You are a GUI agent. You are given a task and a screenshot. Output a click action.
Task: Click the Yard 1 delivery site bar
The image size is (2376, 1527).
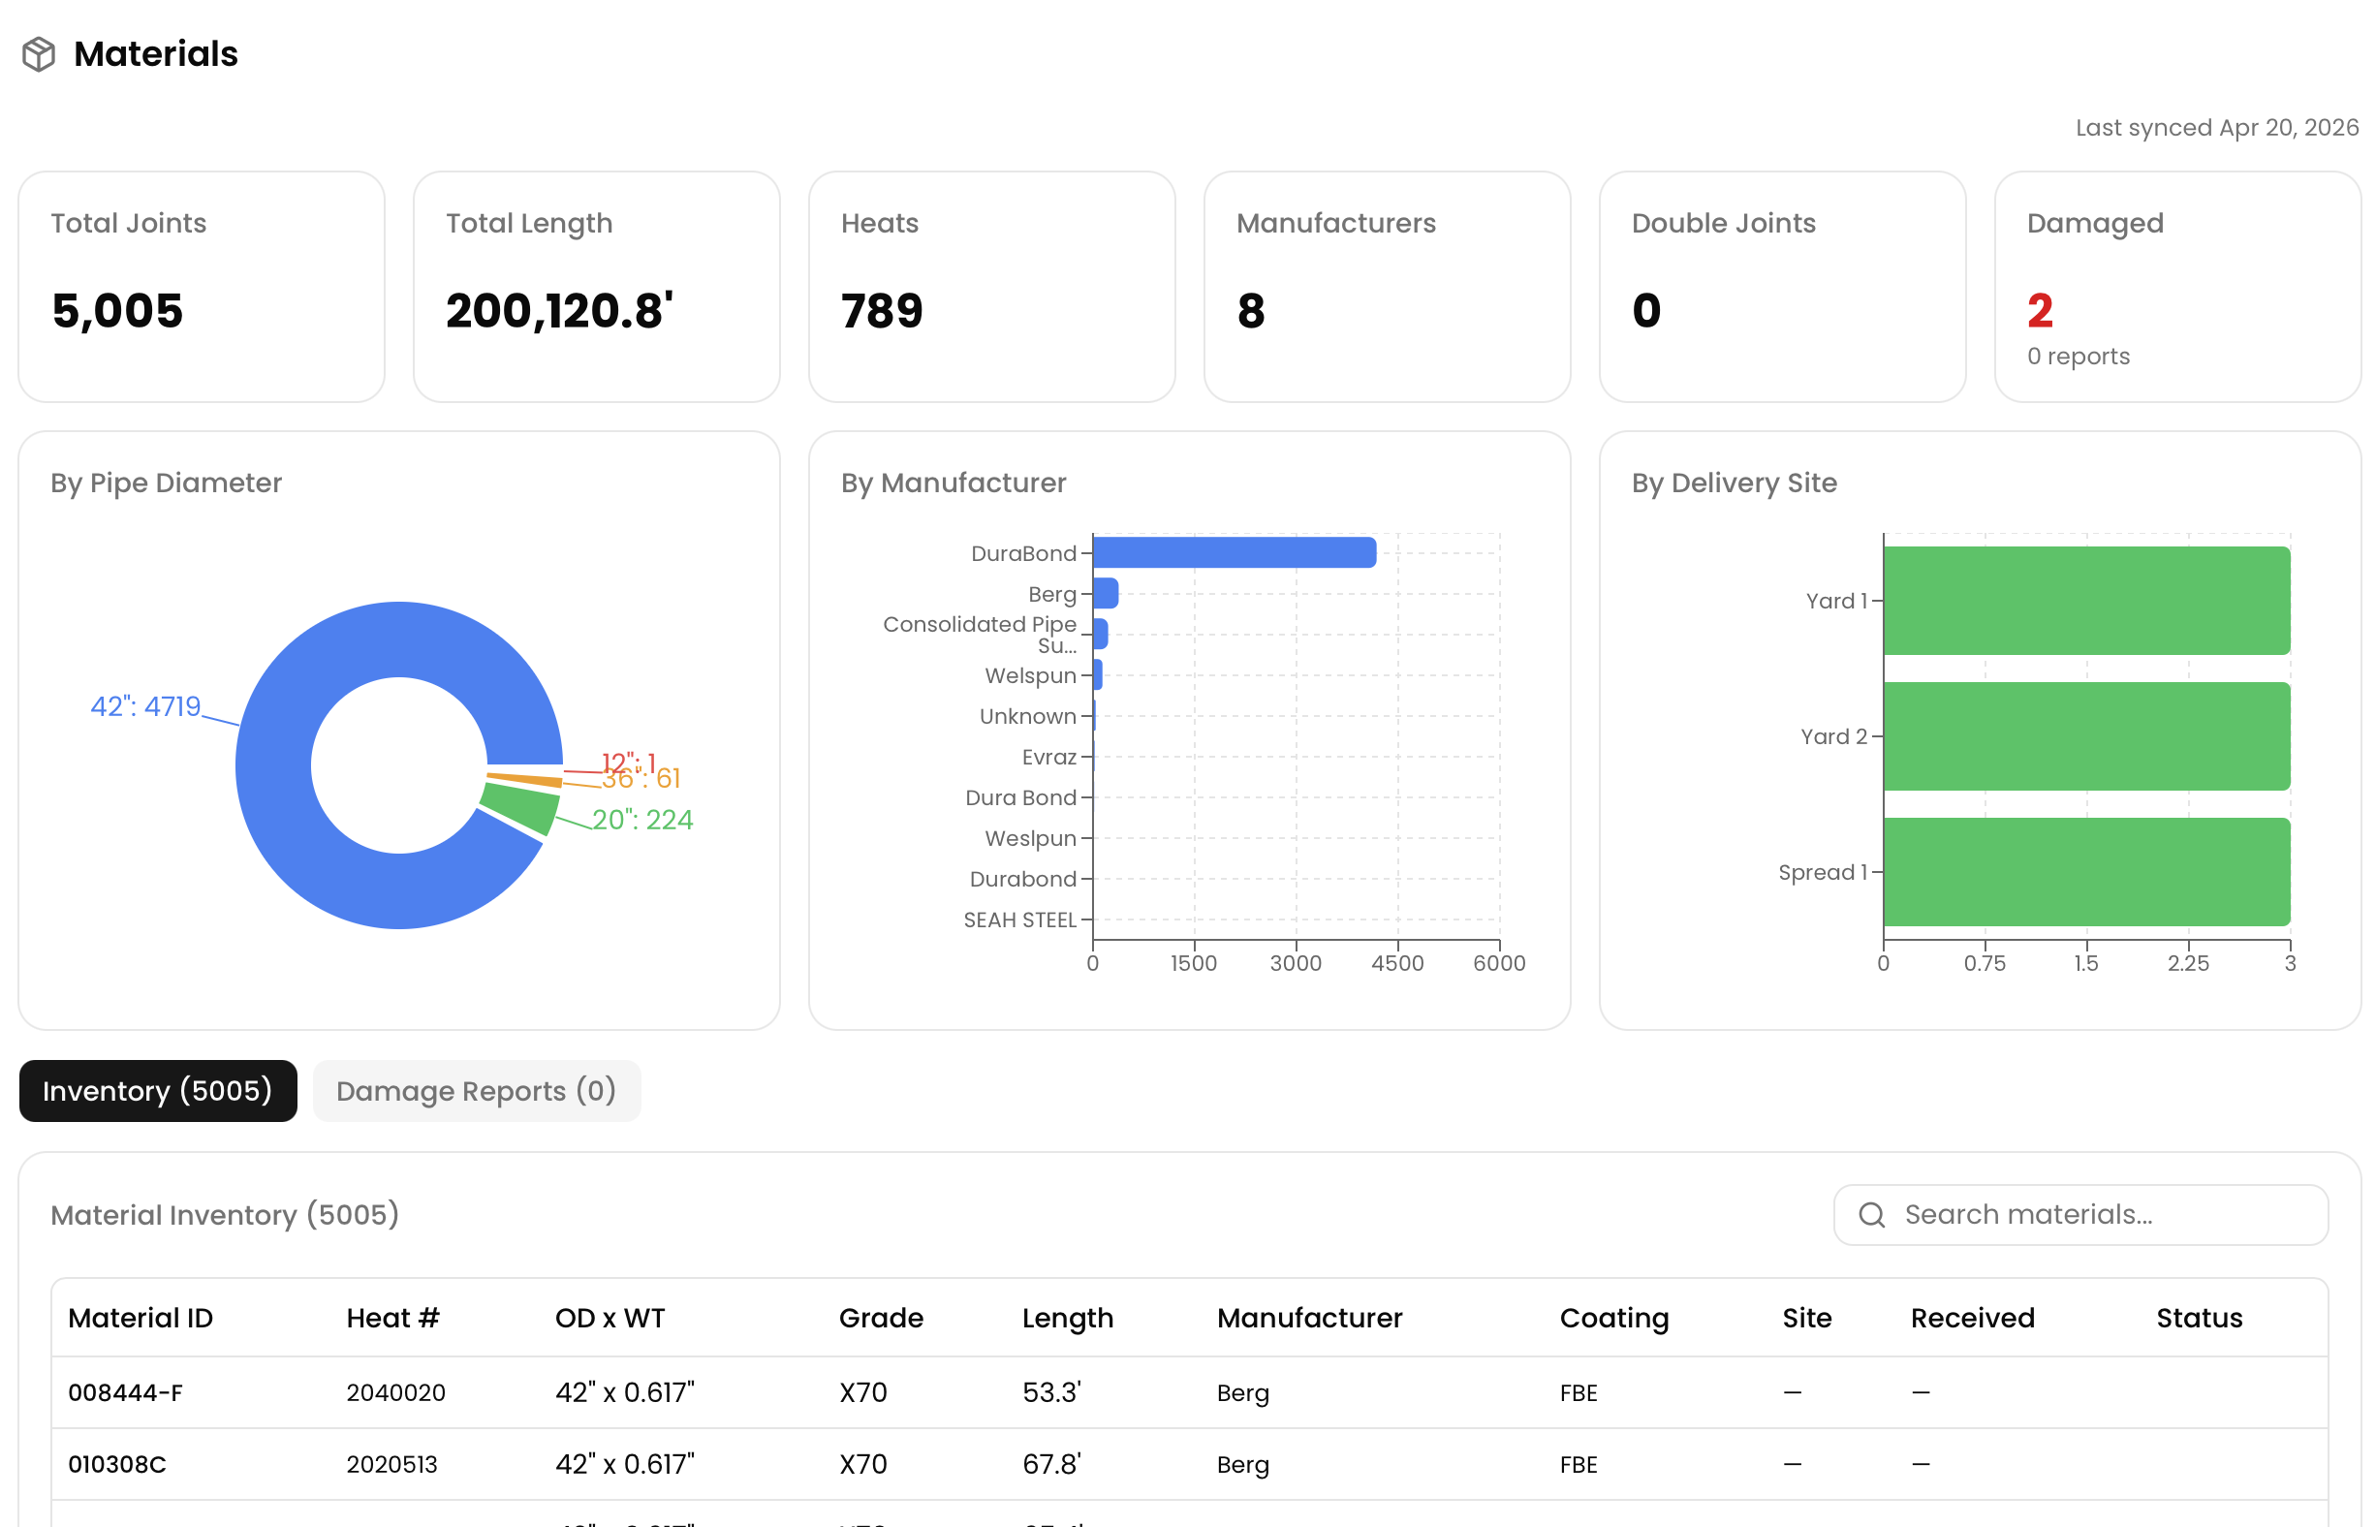(x=2085, y=600)
